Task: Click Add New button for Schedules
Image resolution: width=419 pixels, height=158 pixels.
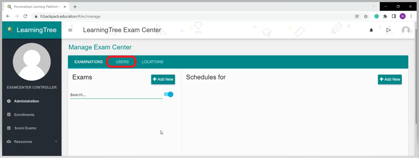Action: click(x=390, y=79)
